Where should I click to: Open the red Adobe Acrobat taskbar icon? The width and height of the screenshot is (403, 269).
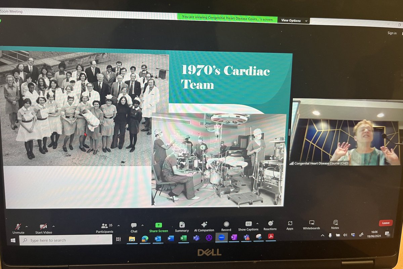[271, 236]
